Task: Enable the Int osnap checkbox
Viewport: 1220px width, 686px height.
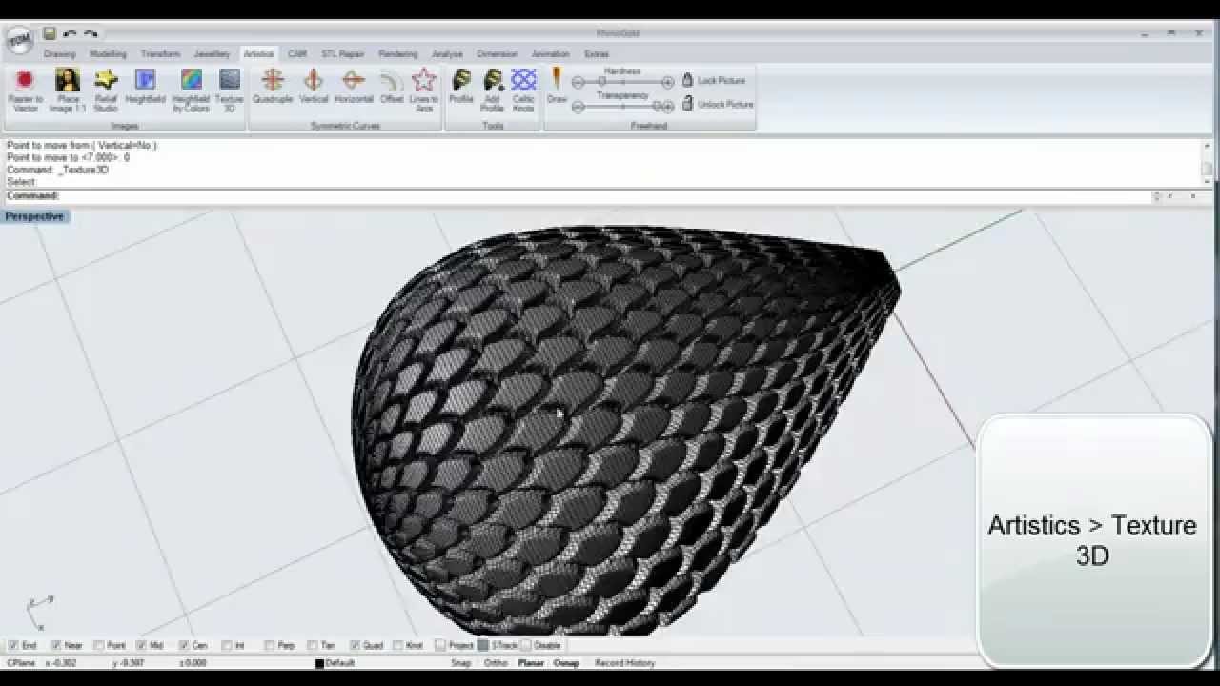Action: (226, 645)
